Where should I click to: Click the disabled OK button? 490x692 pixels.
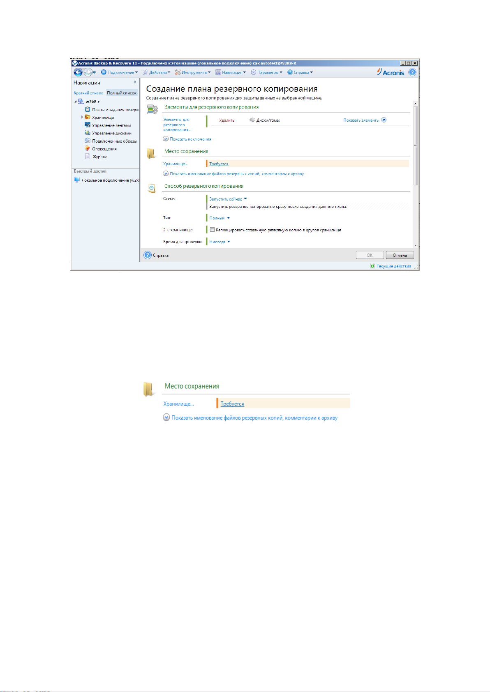pos(370,255)
